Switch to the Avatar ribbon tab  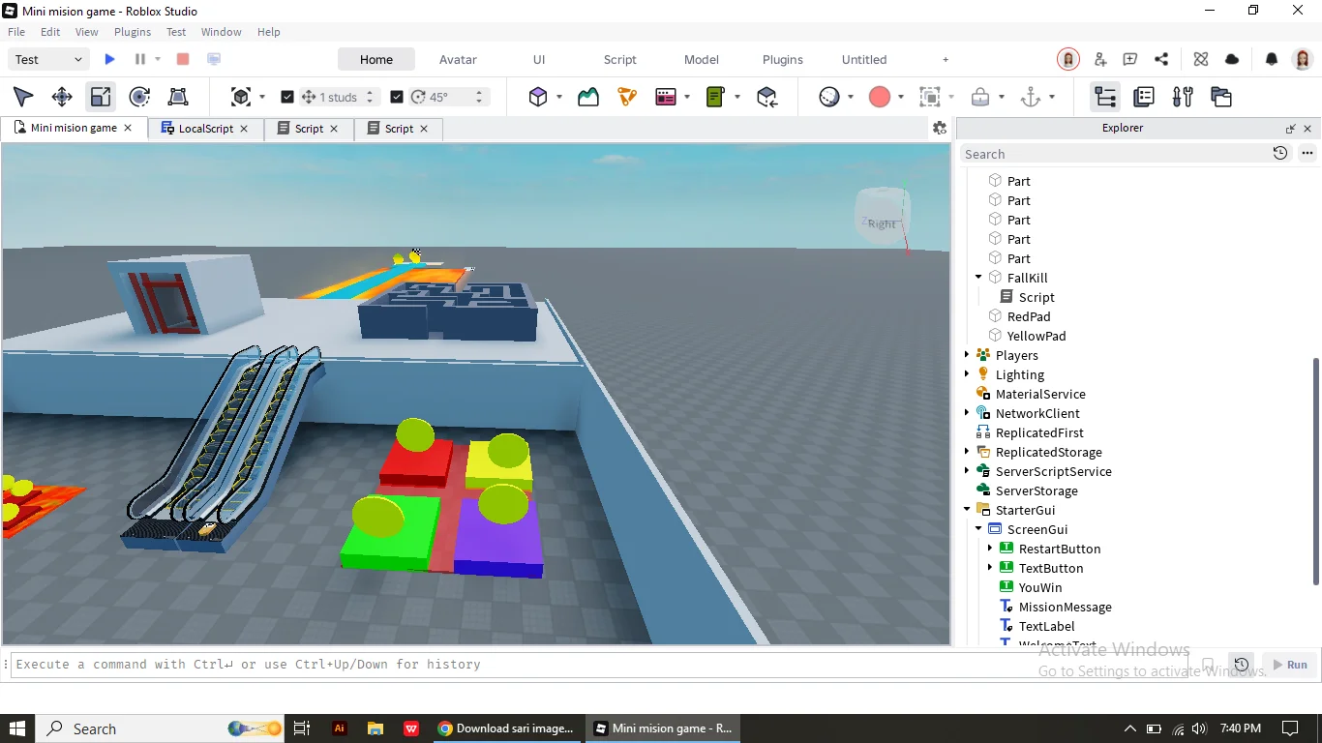point(458,59)
